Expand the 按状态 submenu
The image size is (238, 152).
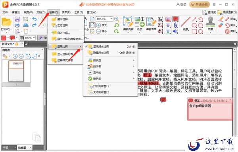(x=110, y=79)
